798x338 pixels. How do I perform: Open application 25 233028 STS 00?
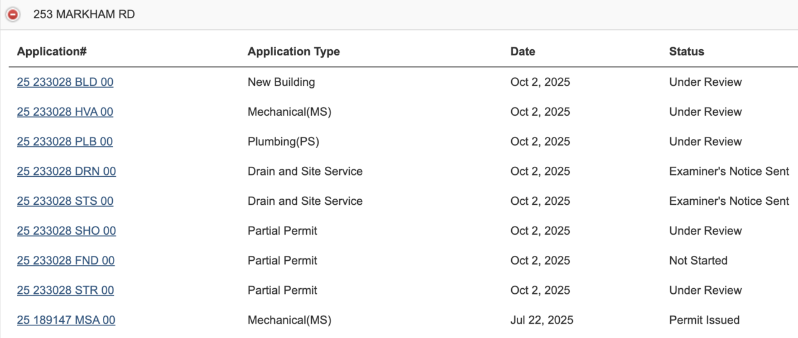pos(65,201)
